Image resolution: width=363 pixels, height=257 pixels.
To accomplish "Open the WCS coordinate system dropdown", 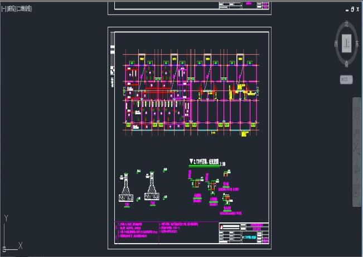I will click(346, 80).
